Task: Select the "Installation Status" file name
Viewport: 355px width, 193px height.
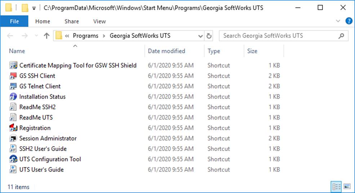Action: pyautogui.click(x=42, y=96)
